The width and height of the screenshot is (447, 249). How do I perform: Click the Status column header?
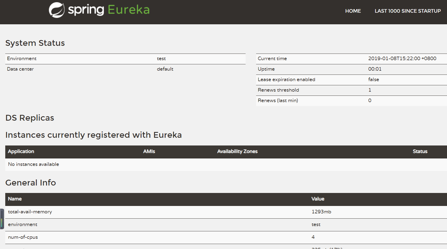click(420, 151)
